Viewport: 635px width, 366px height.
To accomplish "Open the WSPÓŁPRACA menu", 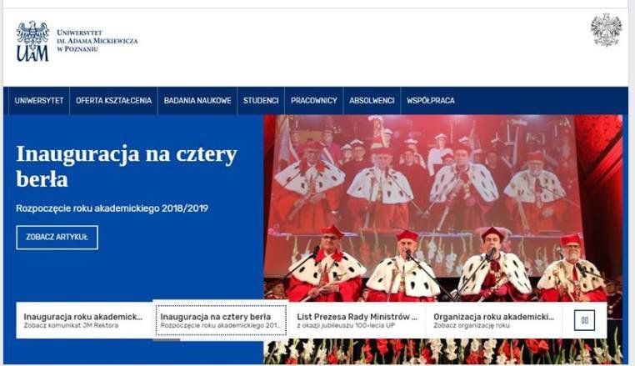I will point(431,101).
